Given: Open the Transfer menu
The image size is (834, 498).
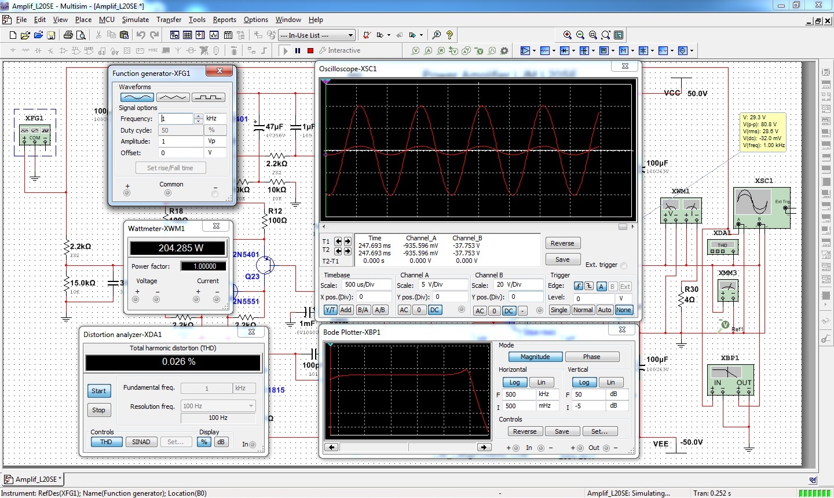Looking at the screenshot, I should (x=169, y=20).
